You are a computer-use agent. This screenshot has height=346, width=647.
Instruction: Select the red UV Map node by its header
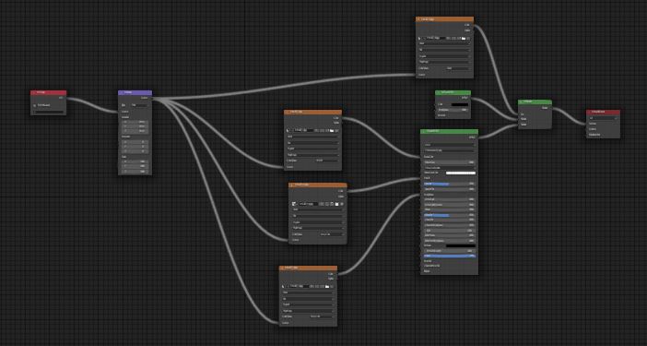48,93
